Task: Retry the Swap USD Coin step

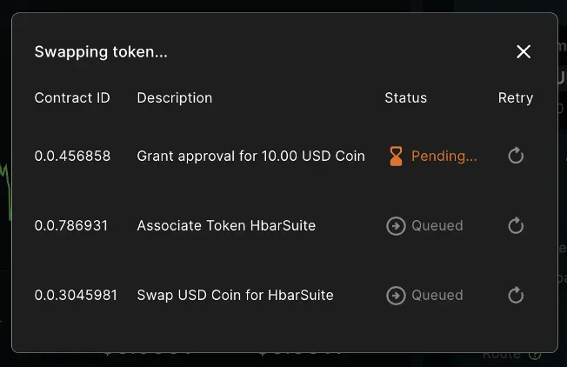Action: 516,295
